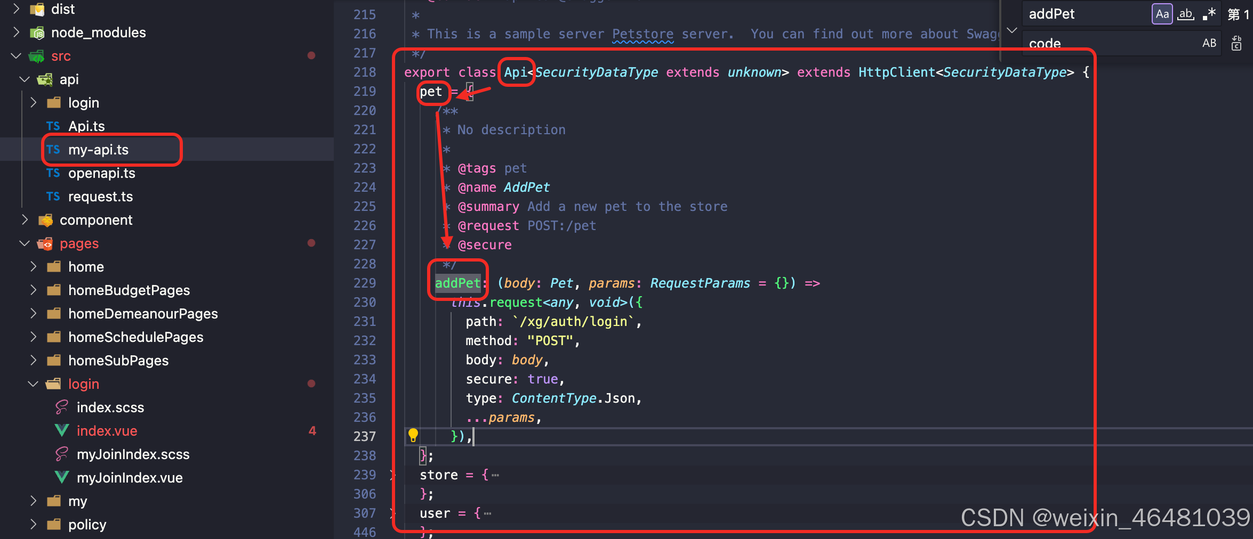Collapse the replace field with the chevron

(1012, 30)
